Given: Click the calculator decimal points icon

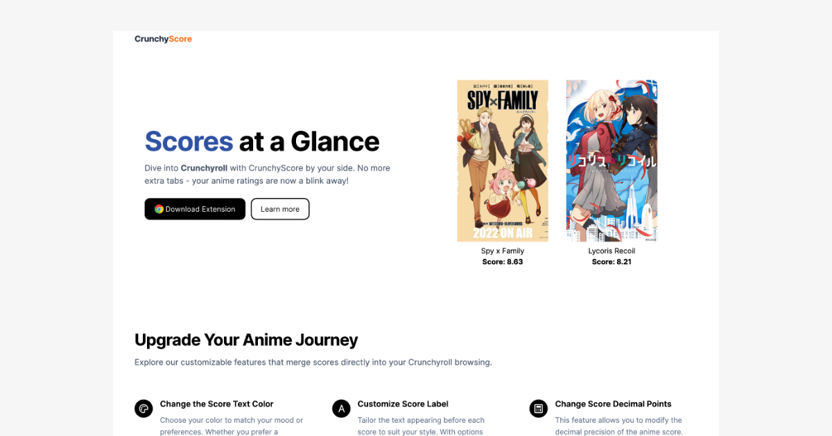Looking at the screenshot, I should 539,408.
